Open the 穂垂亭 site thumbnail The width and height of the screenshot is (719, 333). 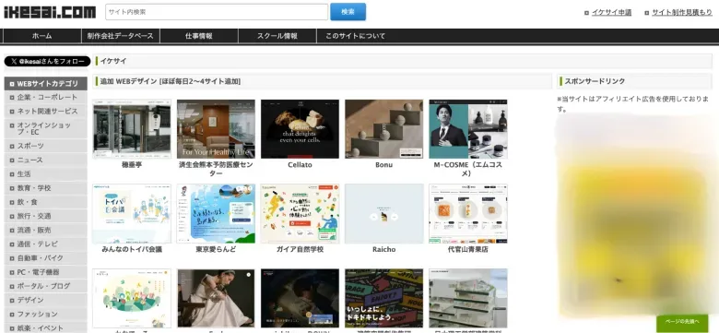tap(132, 129)
